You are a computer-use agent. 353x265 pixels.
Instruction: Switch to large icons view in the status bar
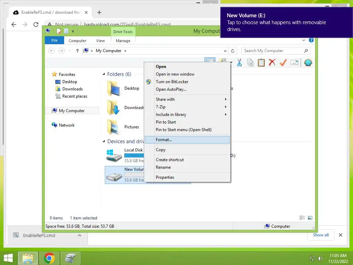click(310, 218)
